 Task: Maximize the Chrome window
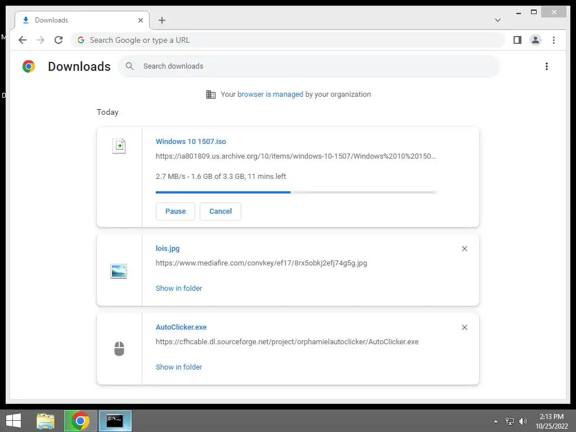point(534,12)
